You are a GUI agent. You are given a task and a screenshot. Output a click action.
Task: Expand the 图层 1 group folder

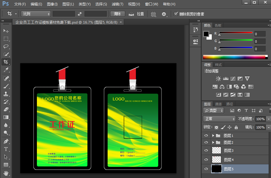tap(213, 135)
